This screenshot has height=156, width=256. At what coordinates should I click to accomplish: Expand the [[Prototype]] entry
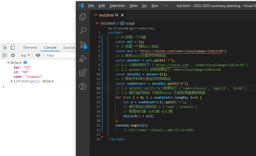click(12, 81)
